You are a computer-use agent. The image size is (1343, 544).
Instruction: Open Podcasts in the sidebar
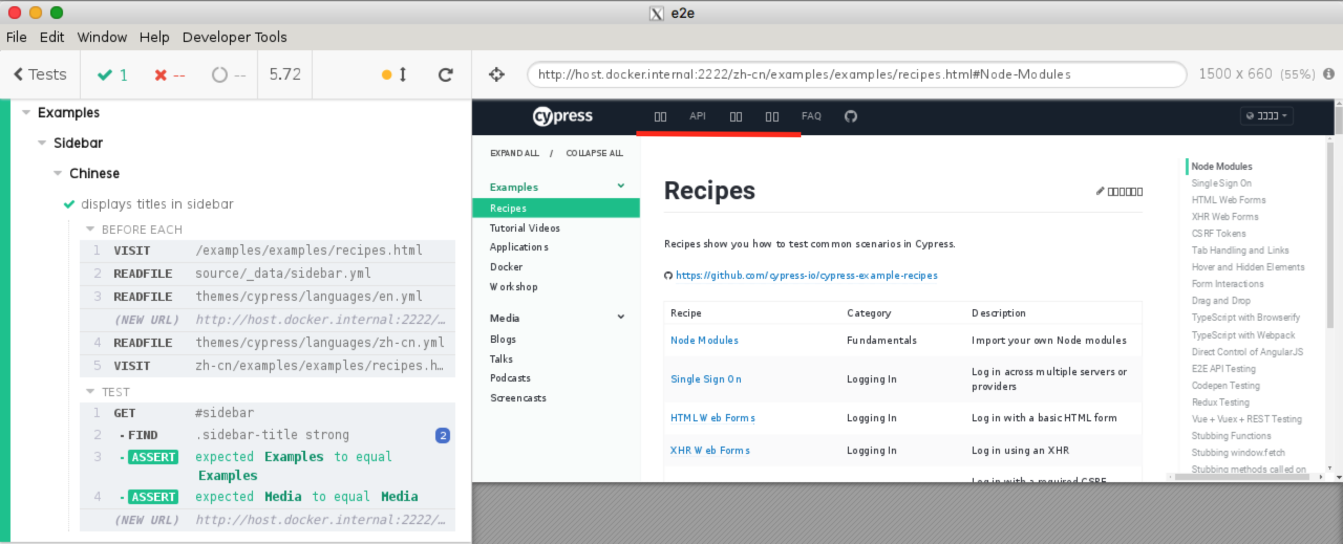(510, 378)
